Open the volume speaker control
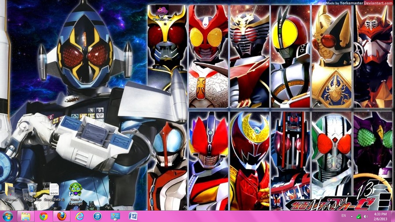Image resolution: width=395 pixels, height=222 pixels. click(366, 217)
